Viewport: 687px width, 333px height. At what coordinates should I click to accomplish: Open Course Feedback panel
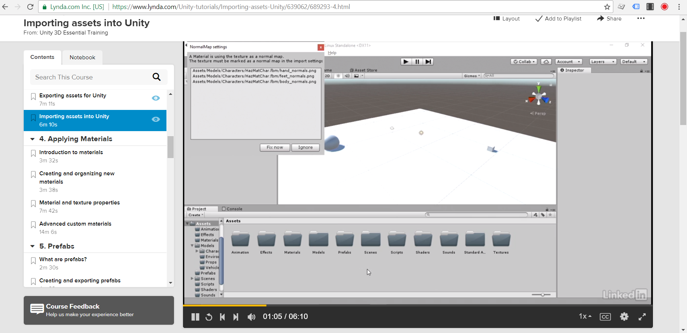click(99, 310)
